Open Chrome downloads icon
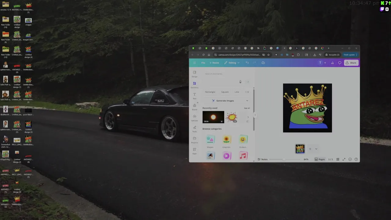Screen dimensions: 391x220 coord(315,55)
